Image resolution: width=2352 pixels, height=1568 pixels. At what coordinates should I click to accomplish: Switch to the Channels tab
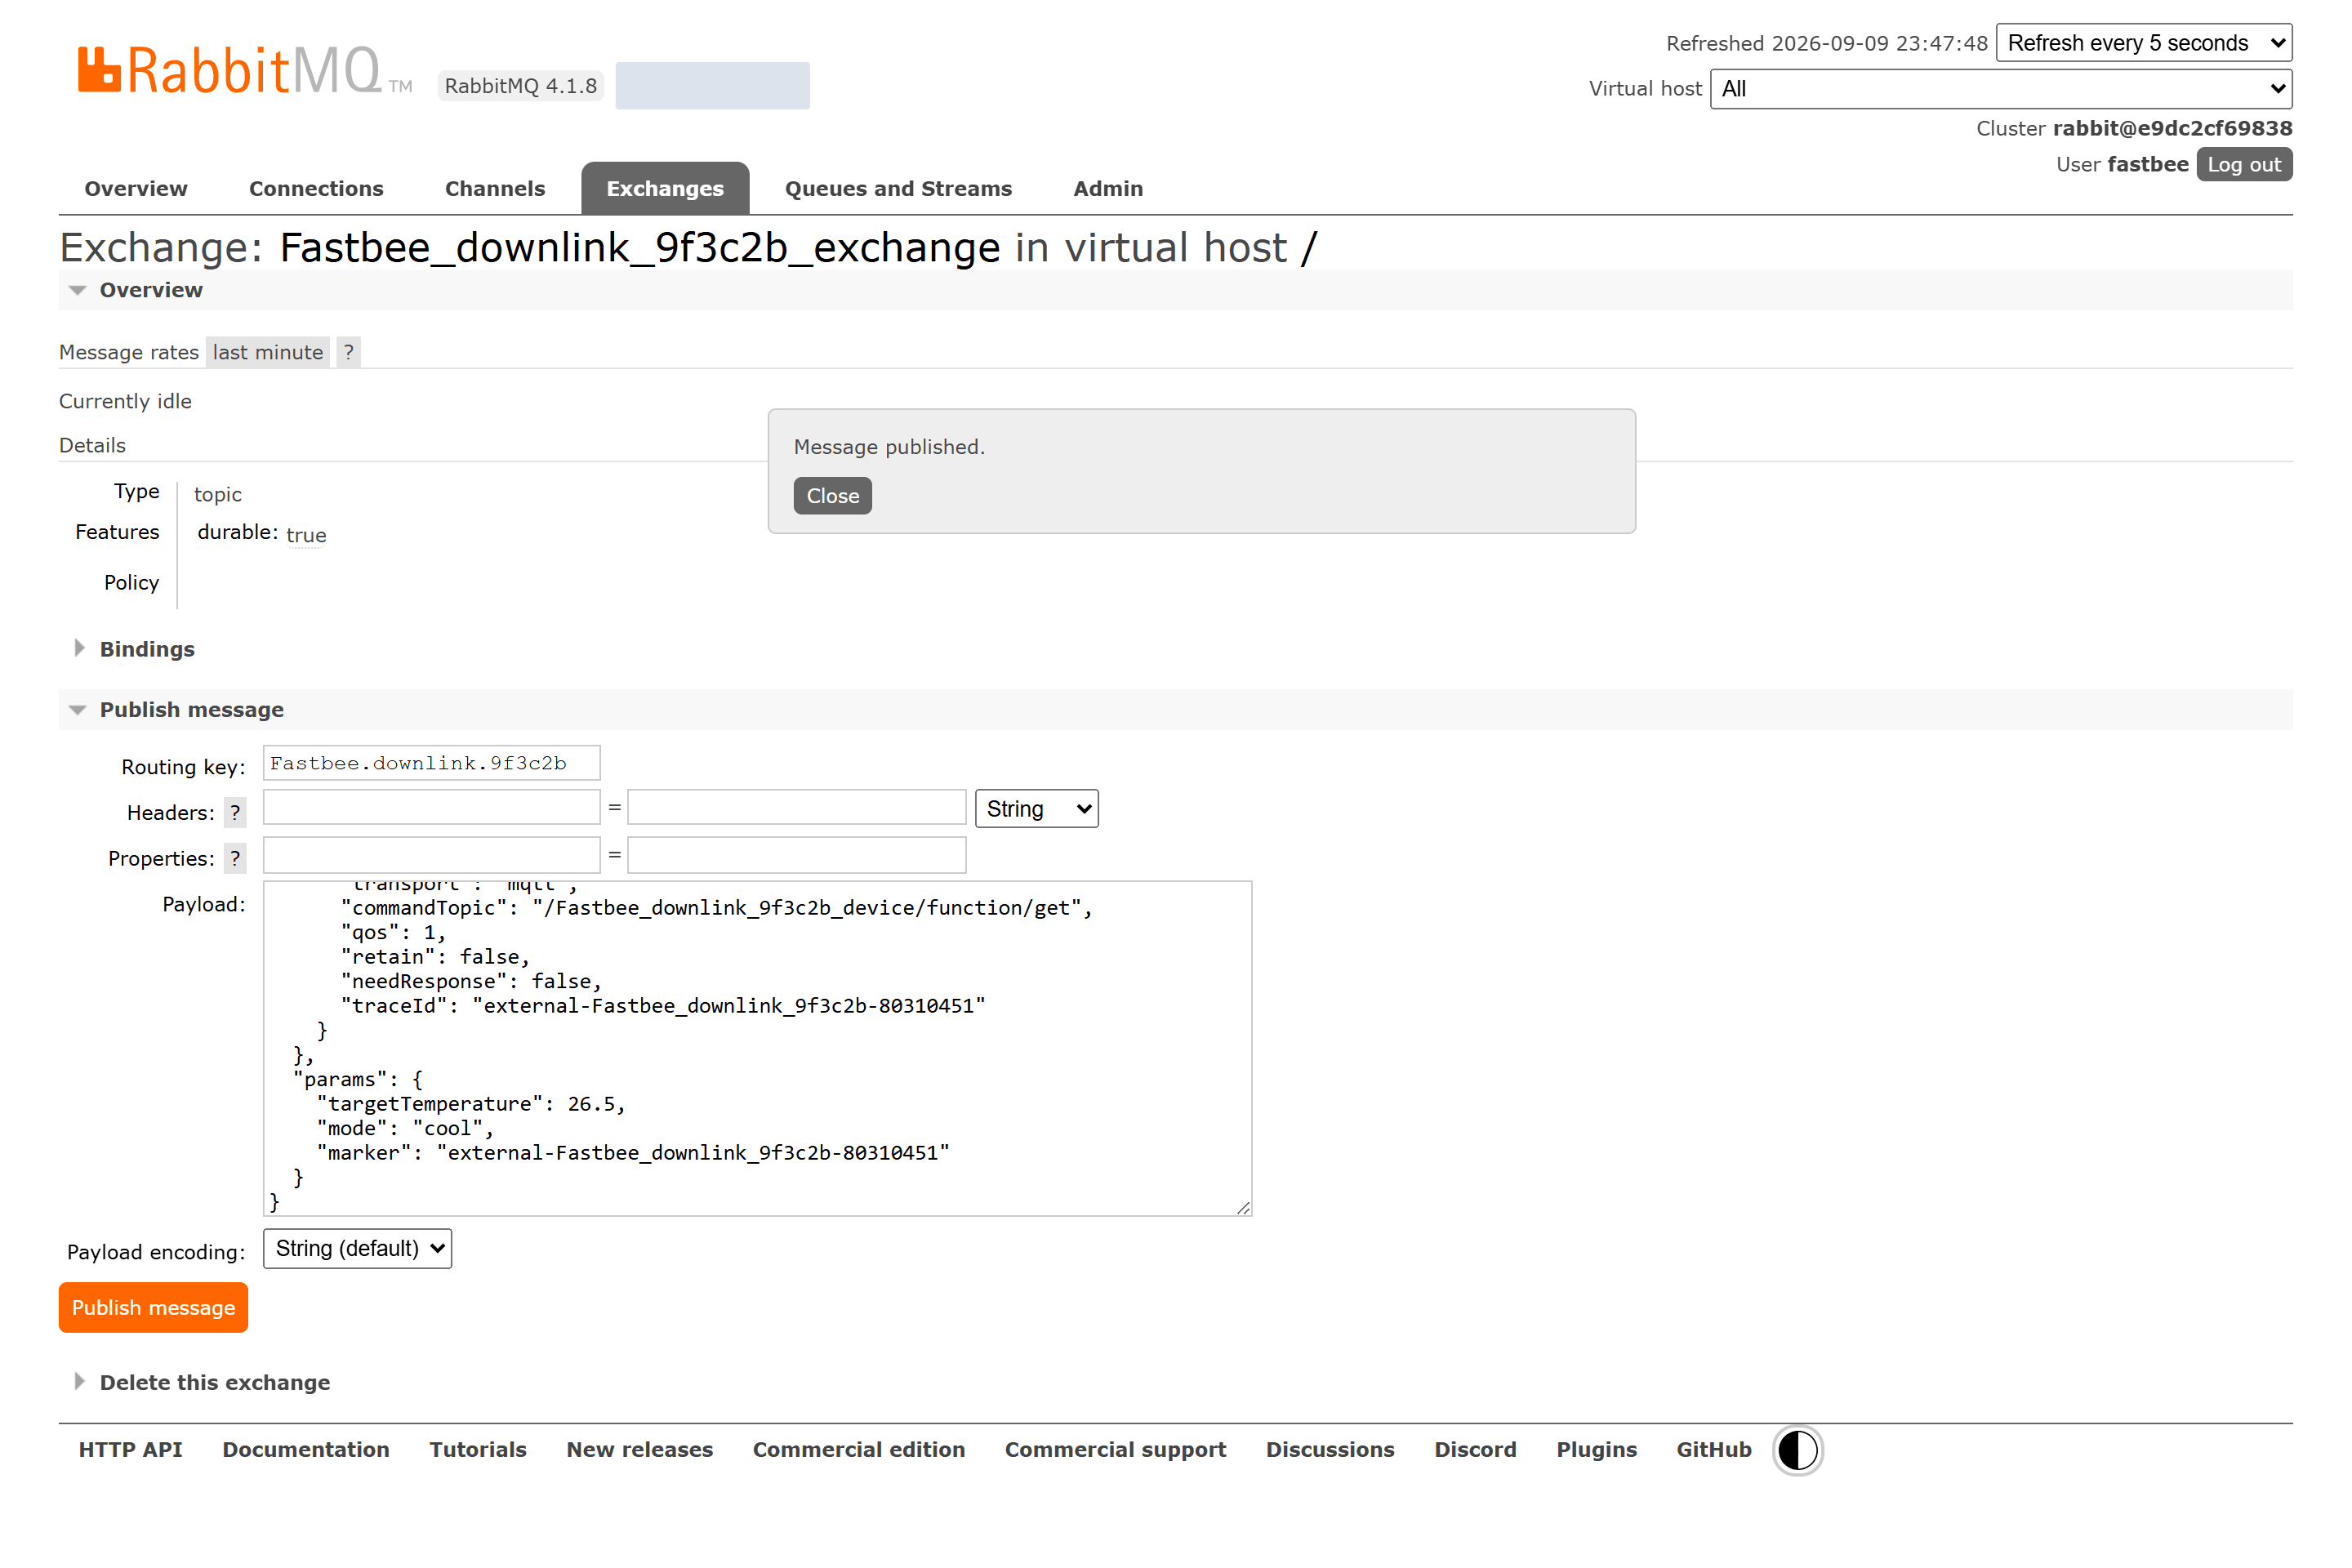(495, 188)
